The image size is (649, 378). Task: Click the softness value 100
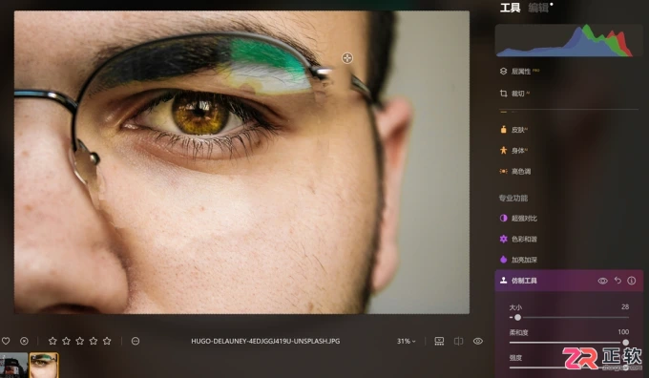pos(623,331)
